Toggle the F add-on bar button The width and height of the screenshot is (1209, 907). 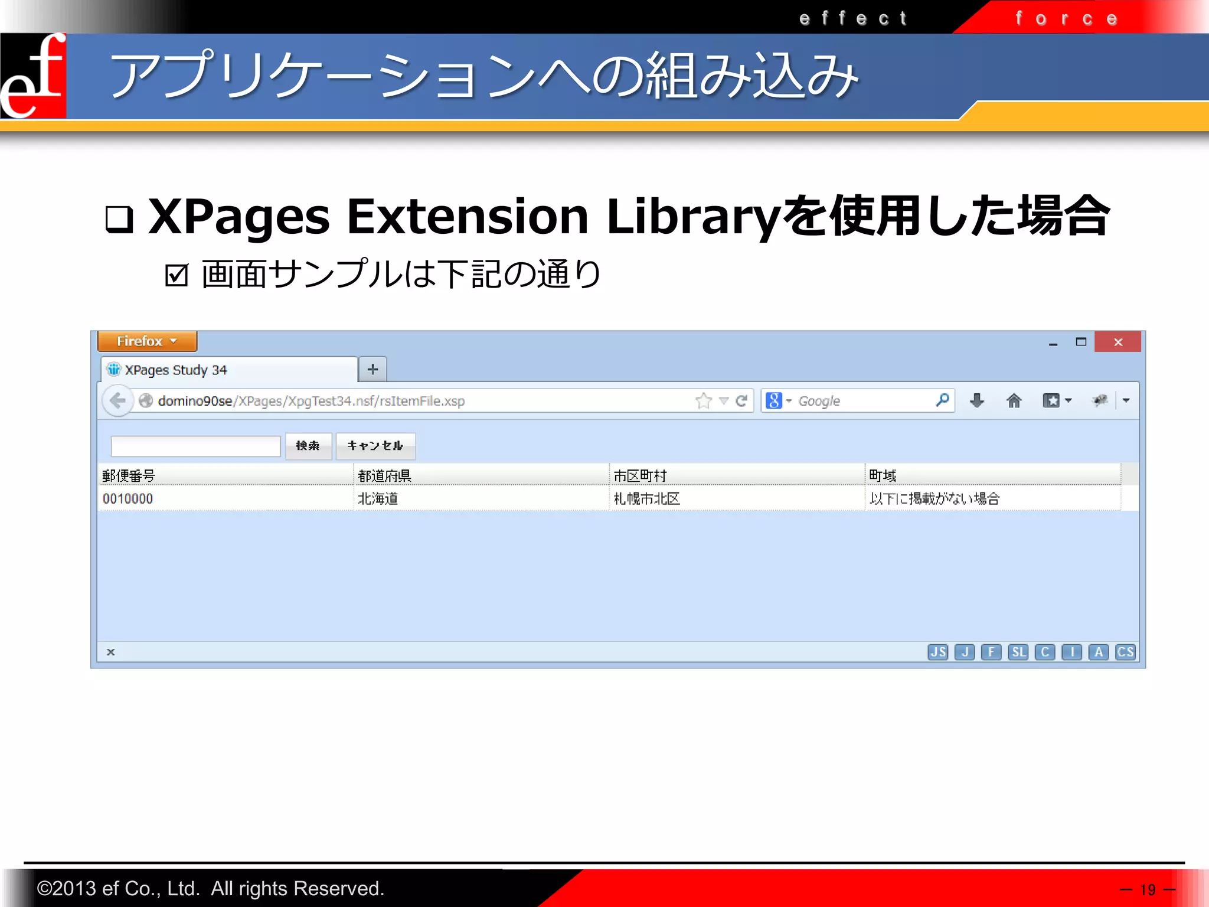pos(991,652)
